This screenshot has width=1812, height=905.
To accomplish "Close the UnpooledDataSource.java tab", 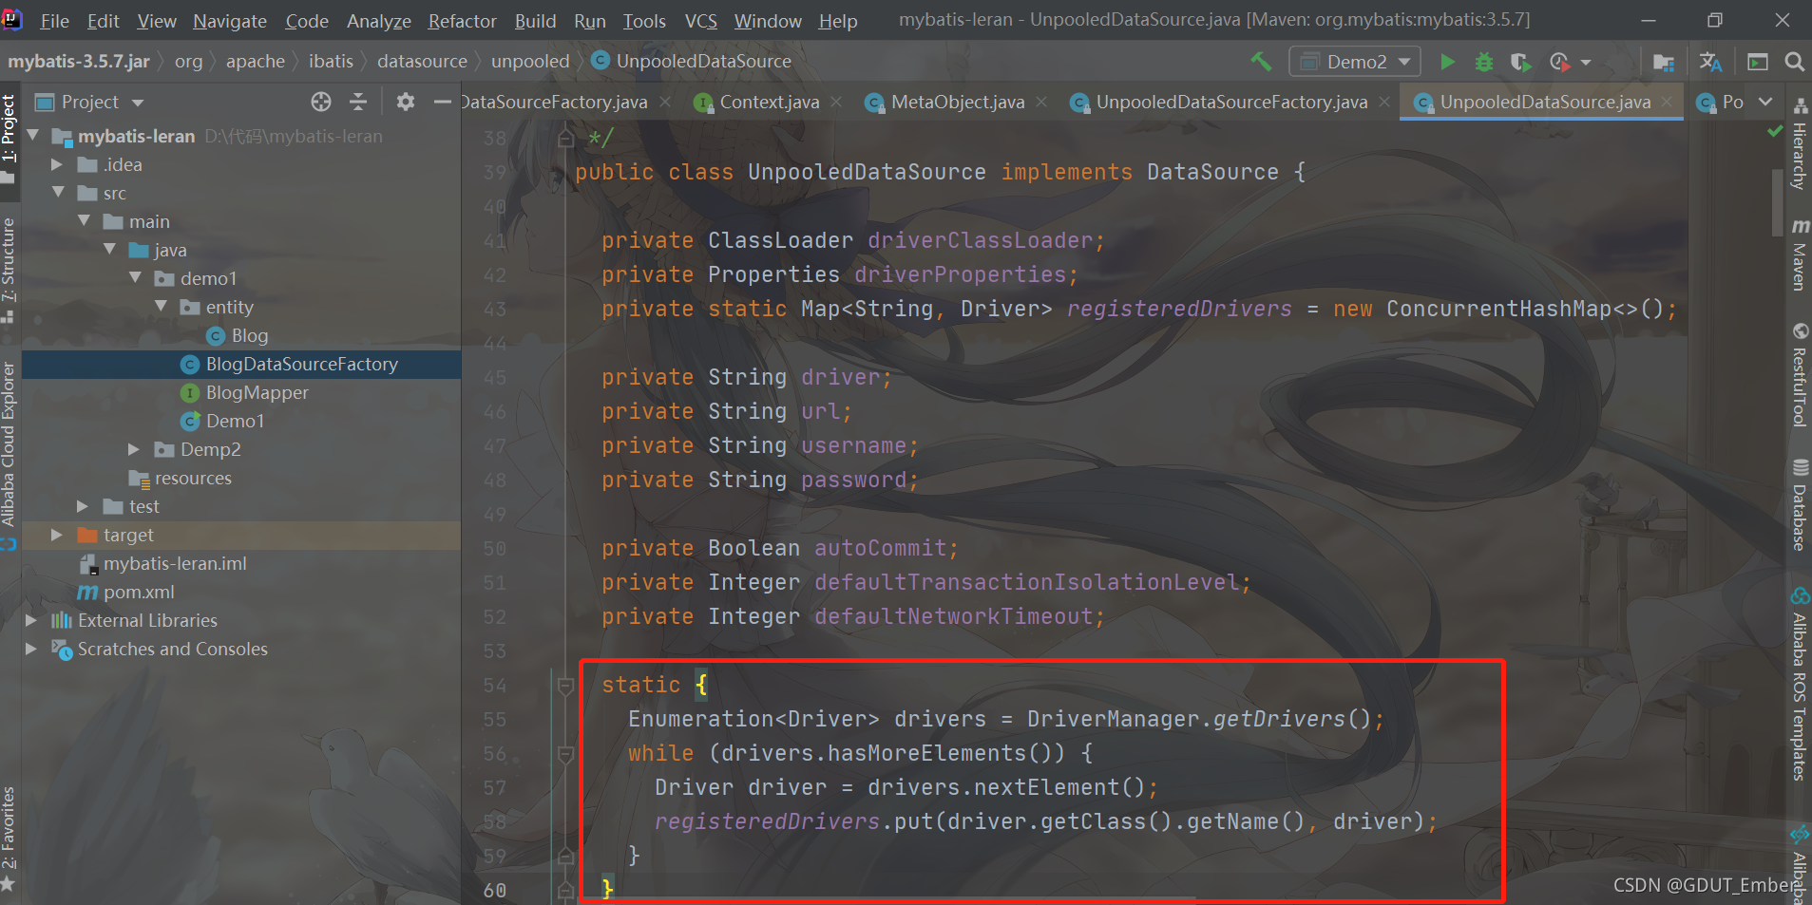I will 1667,102.
